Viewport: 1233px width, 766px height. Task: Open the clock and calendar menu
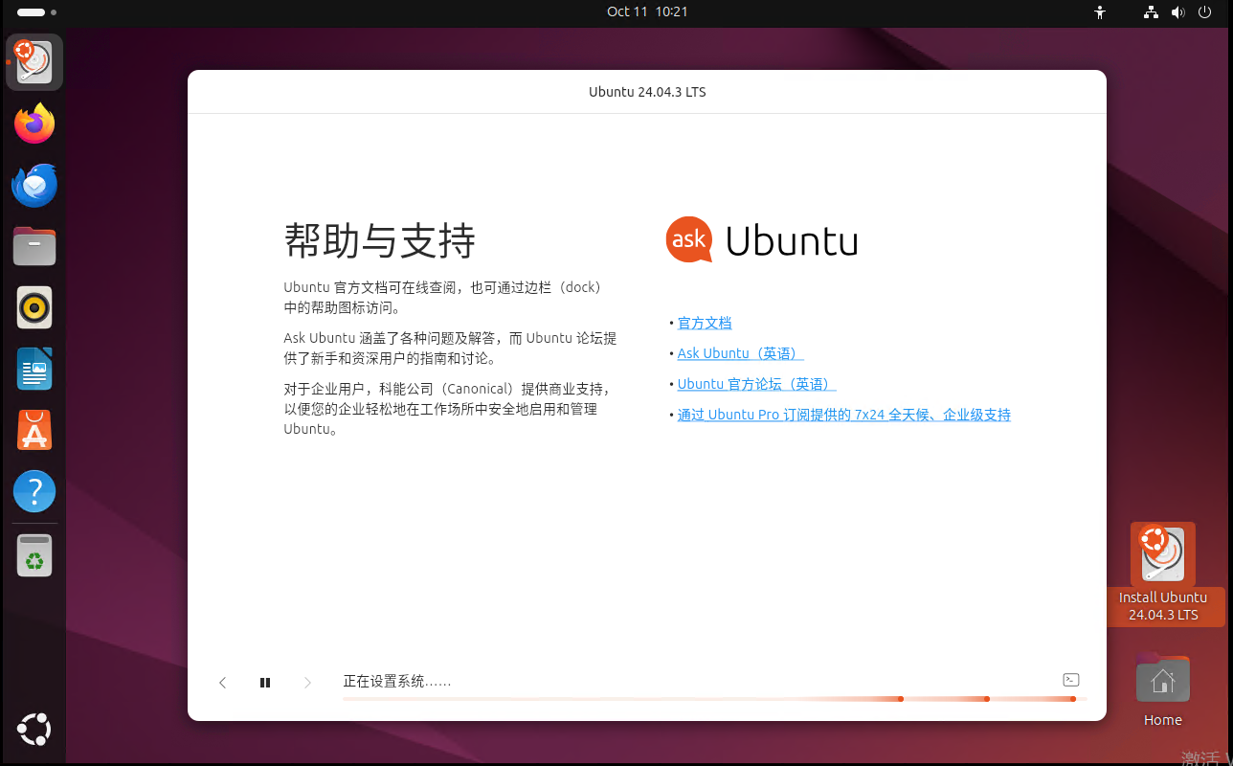tap(647, 11)
